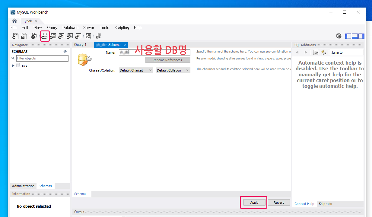Open the File menu

[14, 27]
